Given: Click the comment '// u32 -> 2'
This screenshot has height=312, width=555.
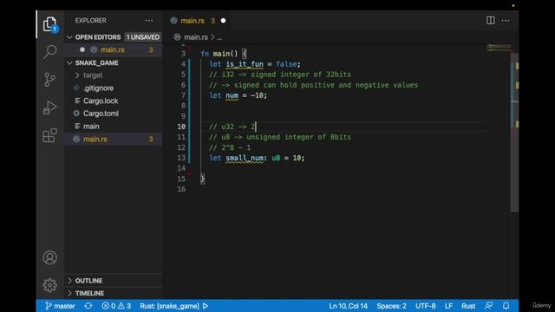Looking at the screenshot, I should [x=232, y=127].
